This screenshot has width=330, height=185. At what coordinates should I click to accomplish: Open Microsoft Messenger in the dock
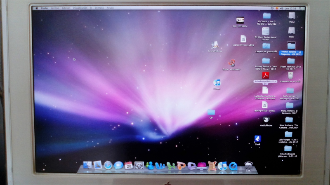150,166
